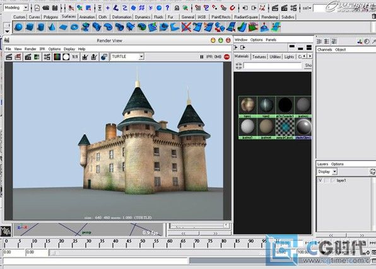
Task: Toggle the 1:1 real size icon
Action: click(75, 57)
